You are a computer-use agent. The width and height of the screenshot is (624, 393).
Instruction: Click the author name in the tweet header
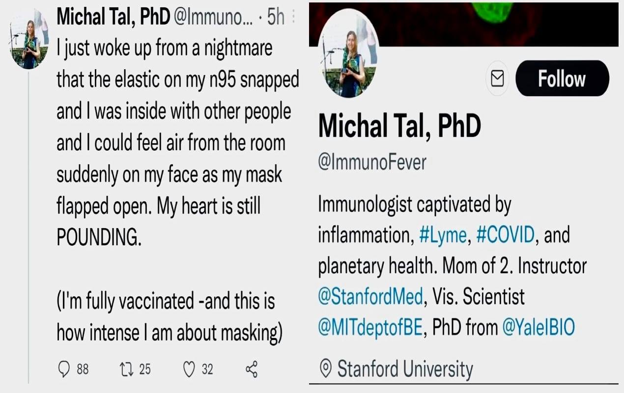pyautogui.click(x=113, y=18)
